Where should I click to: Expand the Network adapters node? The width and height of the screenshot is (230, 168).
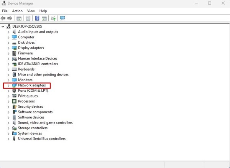click(8, 86)
